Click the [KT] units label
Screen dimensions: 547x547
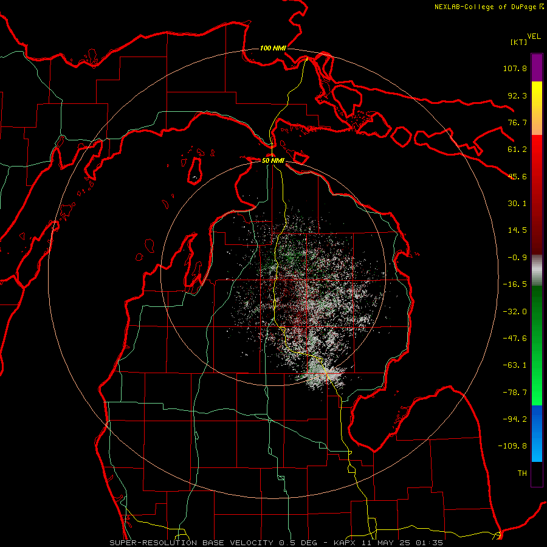pos(519,42)
